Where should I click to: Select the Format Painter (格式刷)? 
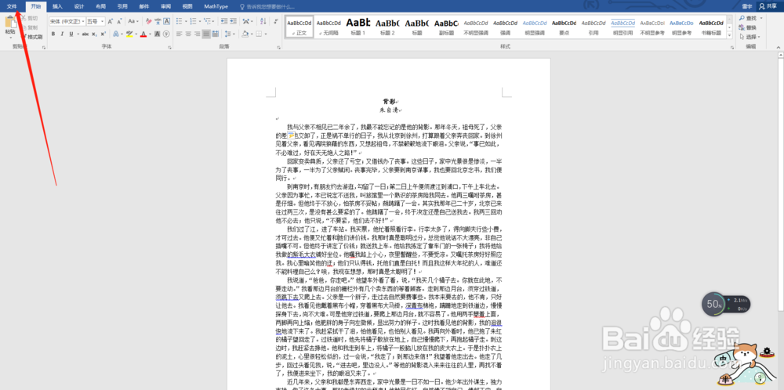pyautogui.click(x=32, y=37)
